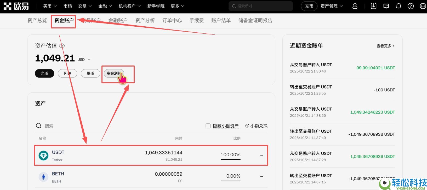Switch to the 订单中心 tab
427x190 pixels.
tap(172, 20)
